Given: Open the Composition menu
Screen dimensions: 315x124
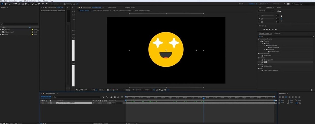Looking at the screenshot, I should pyautogui.click(x=13, y=1).
